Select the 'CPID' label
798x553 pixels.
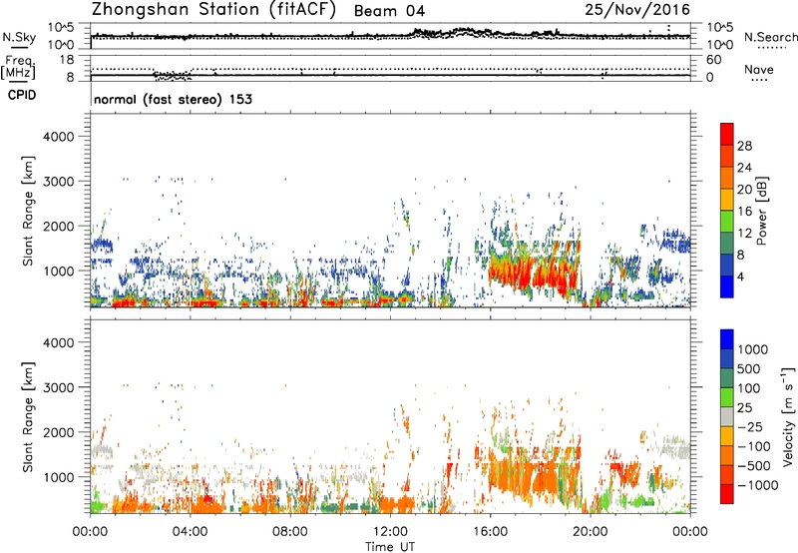click(x=22, y=95)
